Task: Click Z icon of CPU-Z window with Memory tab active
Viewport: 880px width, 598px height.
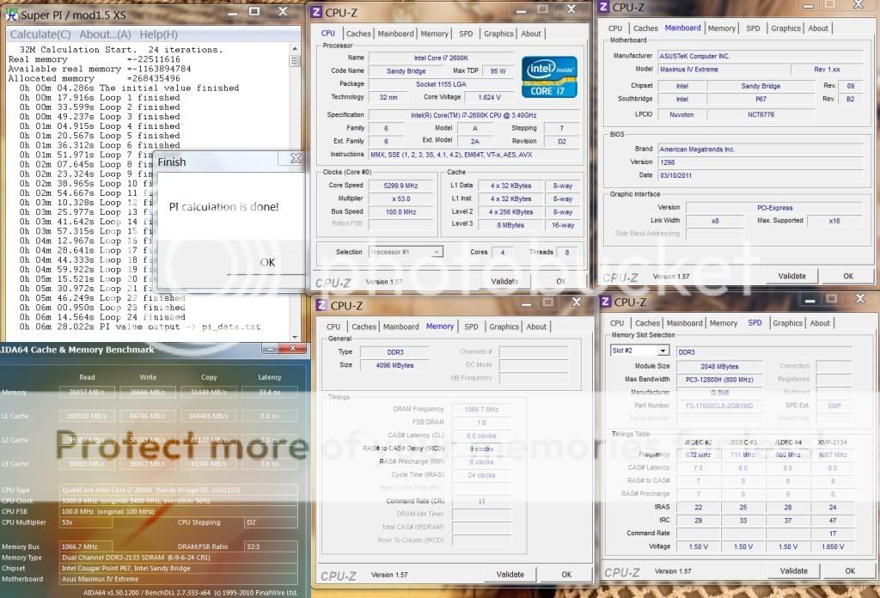Action: tap(321, 305)
